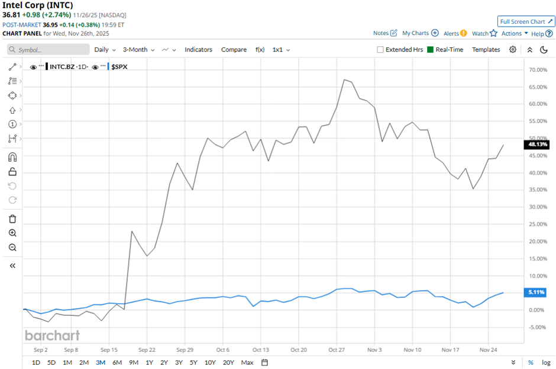Select the 1Y time range
556x369 pixels.
tap(149, 362)
